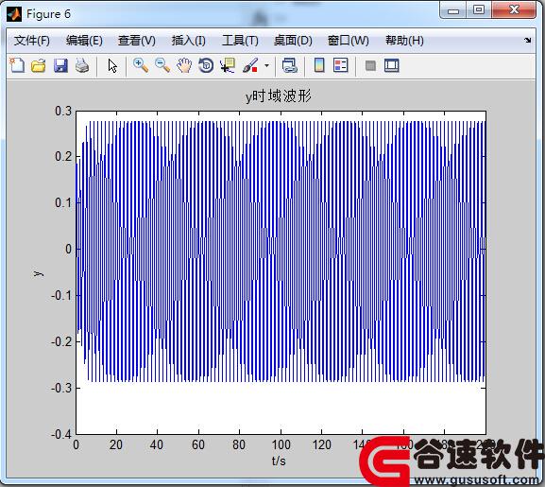The height and width of the screenshot is (487, 545).
Task: Select the Edit Plot arrow tool
Action: (112, 65)
